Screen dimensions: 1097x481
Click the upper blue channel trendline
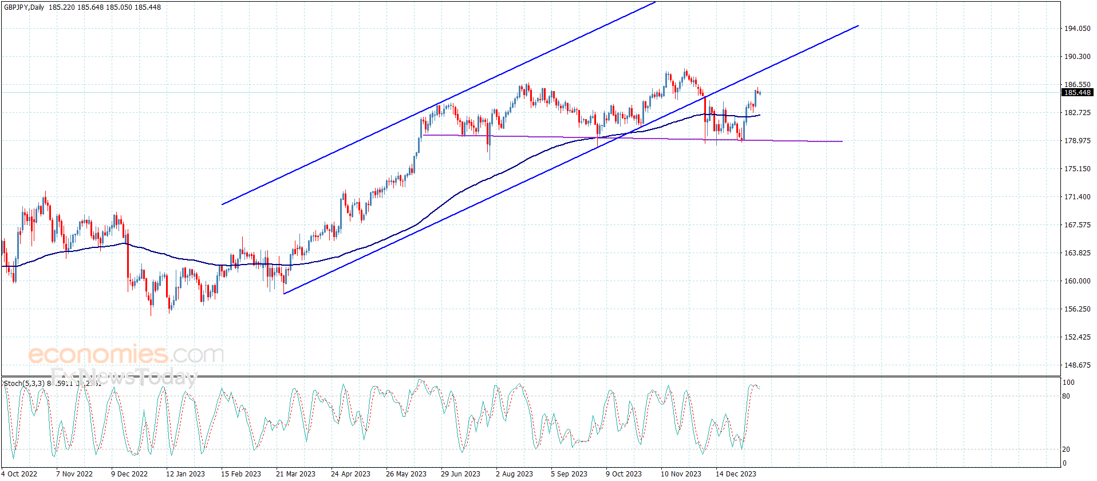click(x=439, y=103)
